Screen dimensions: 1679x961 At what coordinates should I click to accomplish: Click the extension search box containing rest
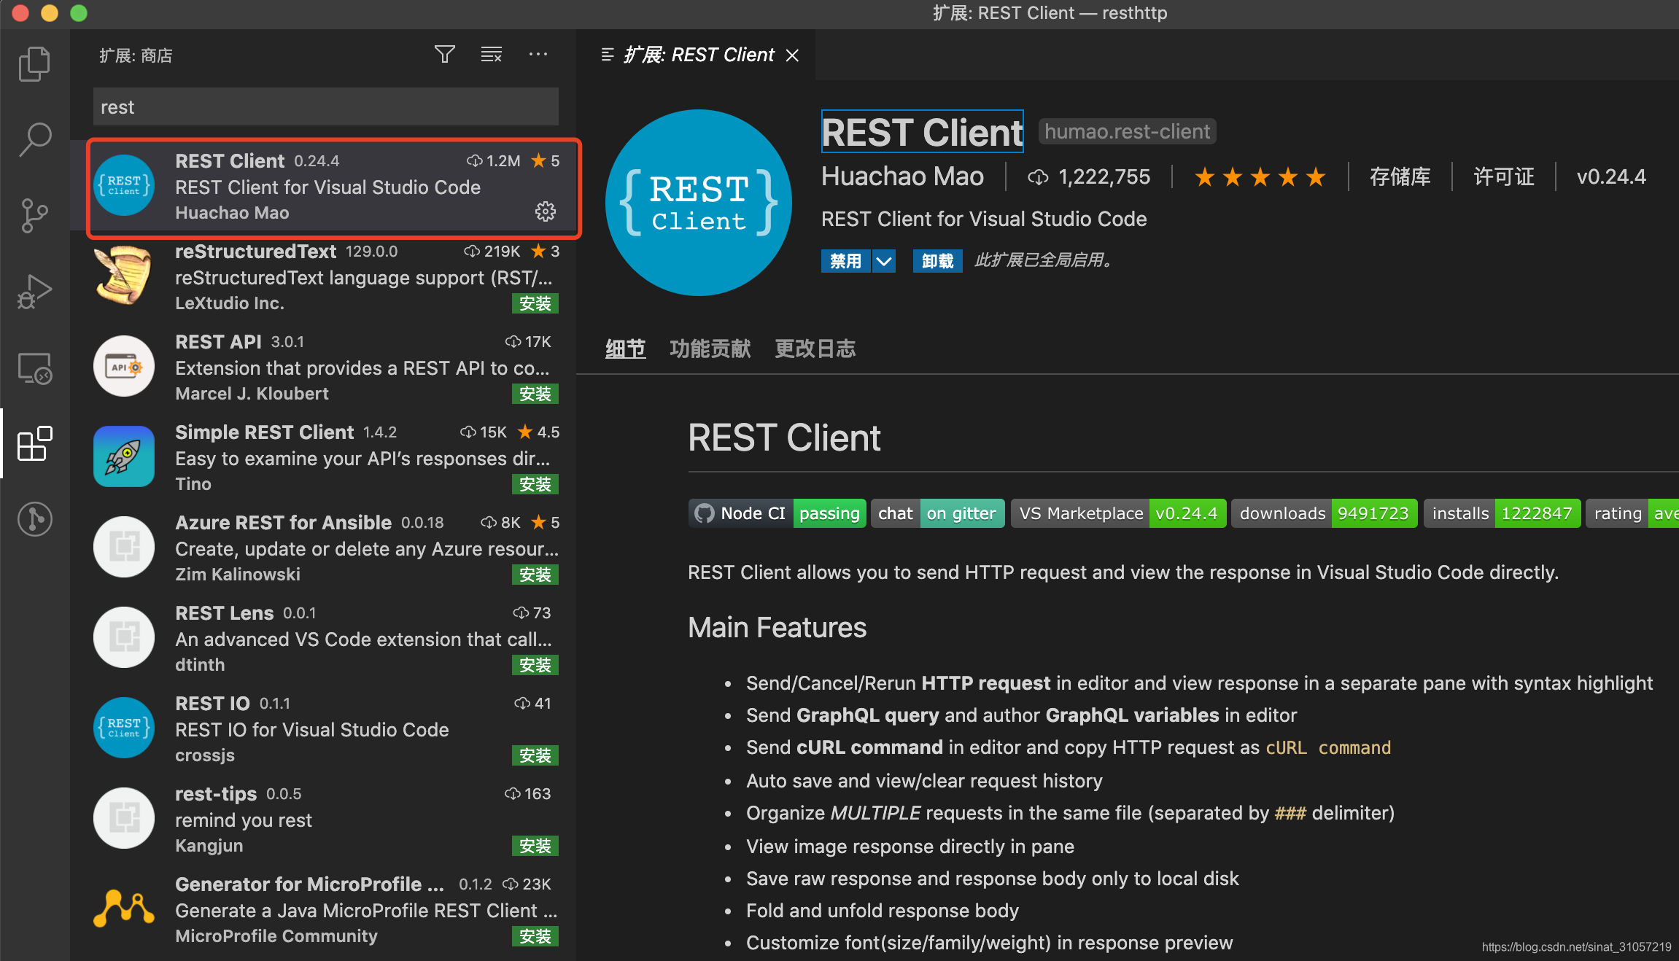click(x=326, y=107)
